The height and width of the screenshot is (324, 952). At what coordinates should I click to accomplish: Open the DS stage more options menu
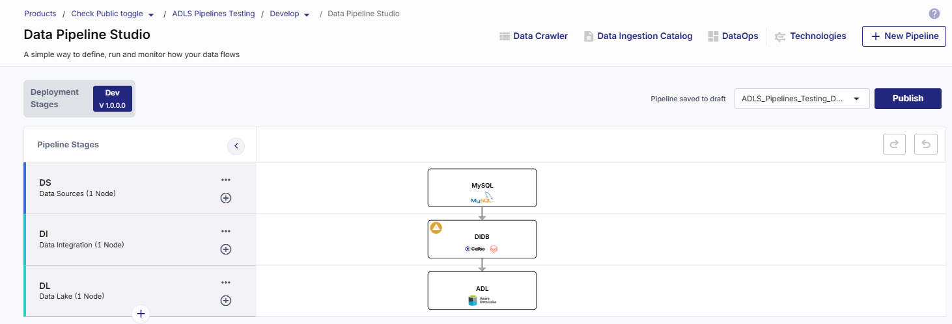click(x=226, y=180)
